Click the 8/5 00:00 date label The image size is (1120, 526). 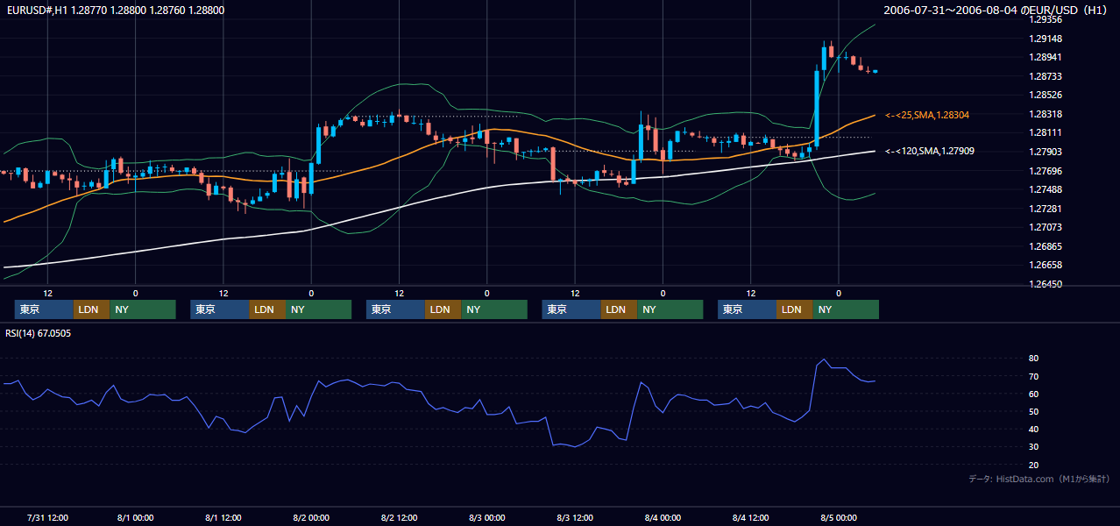click(839, 517)
